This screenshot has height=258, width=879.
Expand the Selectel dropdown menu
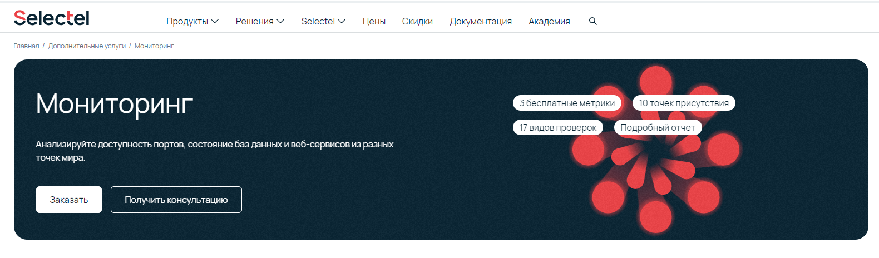323,21
